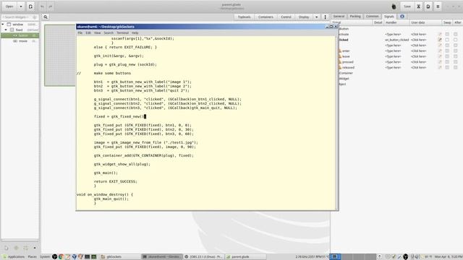Open the Toplevels widget palette
This screenshot has height=260, width=463.
point(245,17)
